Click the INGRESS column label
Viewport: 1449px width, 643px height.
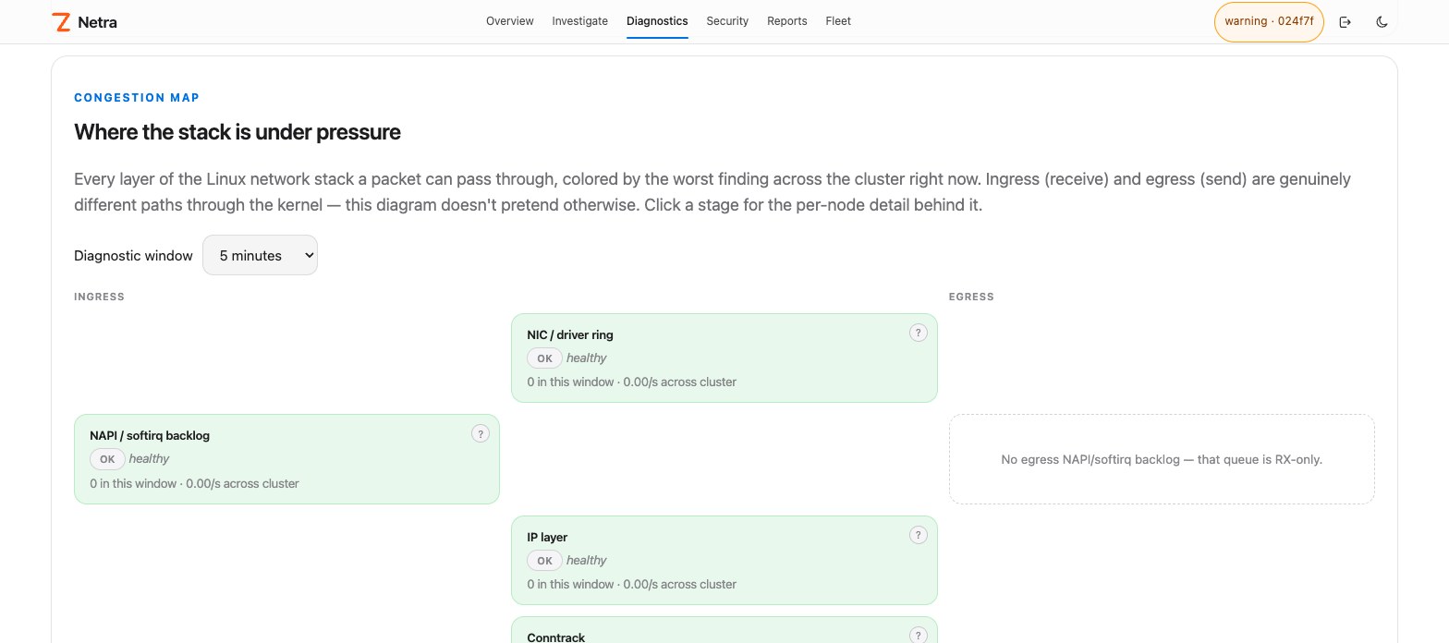(99, 297)
